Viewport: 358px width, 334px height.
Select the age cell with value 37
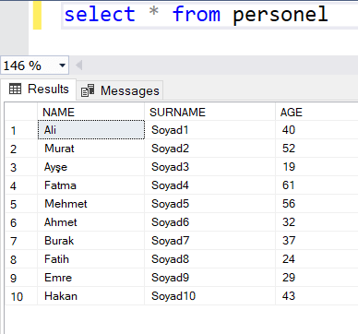click(316, 241)
